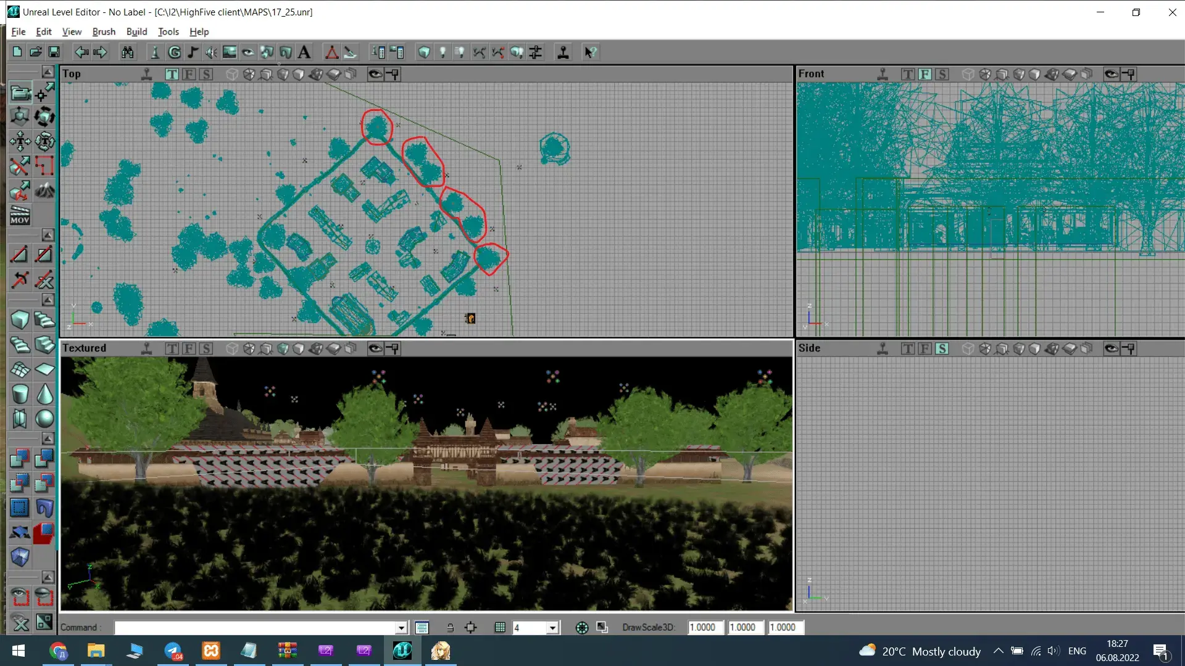
Task: Open the Actor Class browser pawn icon
Action: click(x=156, y=52)
